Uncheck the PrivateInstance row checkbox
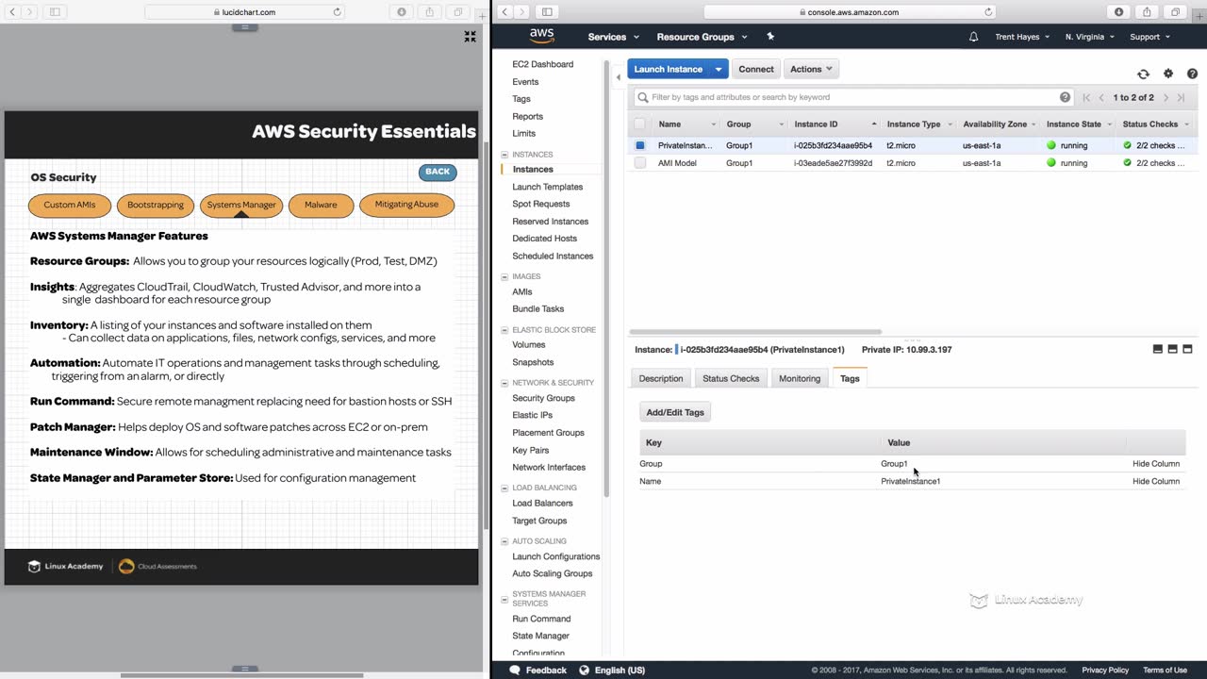 pyautogui.click(x=640, y=145)
